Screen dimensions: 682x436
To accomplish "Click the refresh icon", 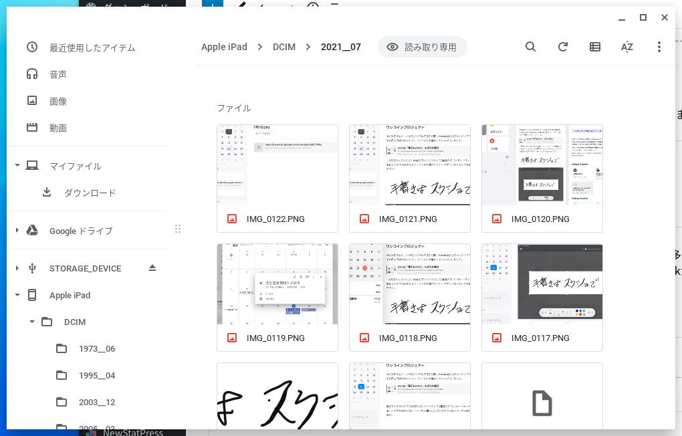I will point(563,47).
